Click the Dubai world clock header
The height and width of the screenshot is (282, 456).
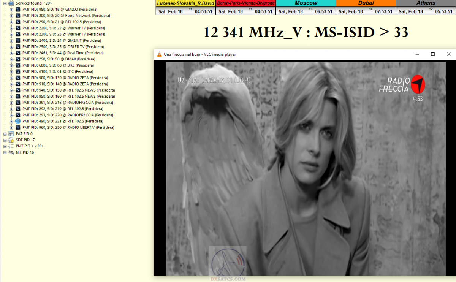pos(366,3)
